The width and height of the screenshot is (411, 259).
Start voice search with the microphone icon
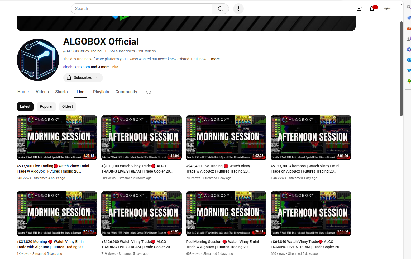click(x=238, y=9)
